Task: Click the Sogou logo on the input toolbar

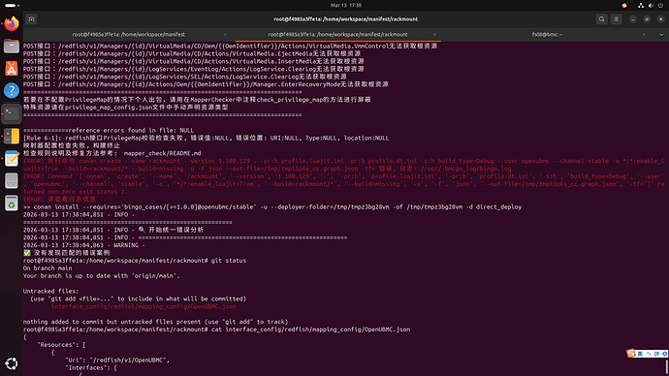Action: [631, 354]
